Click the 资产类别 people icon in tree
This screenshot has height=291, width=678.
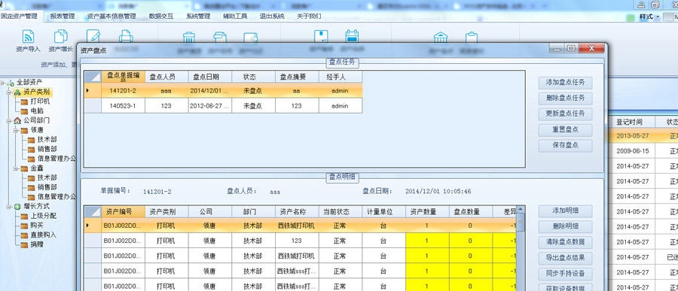tap(17, 92)
